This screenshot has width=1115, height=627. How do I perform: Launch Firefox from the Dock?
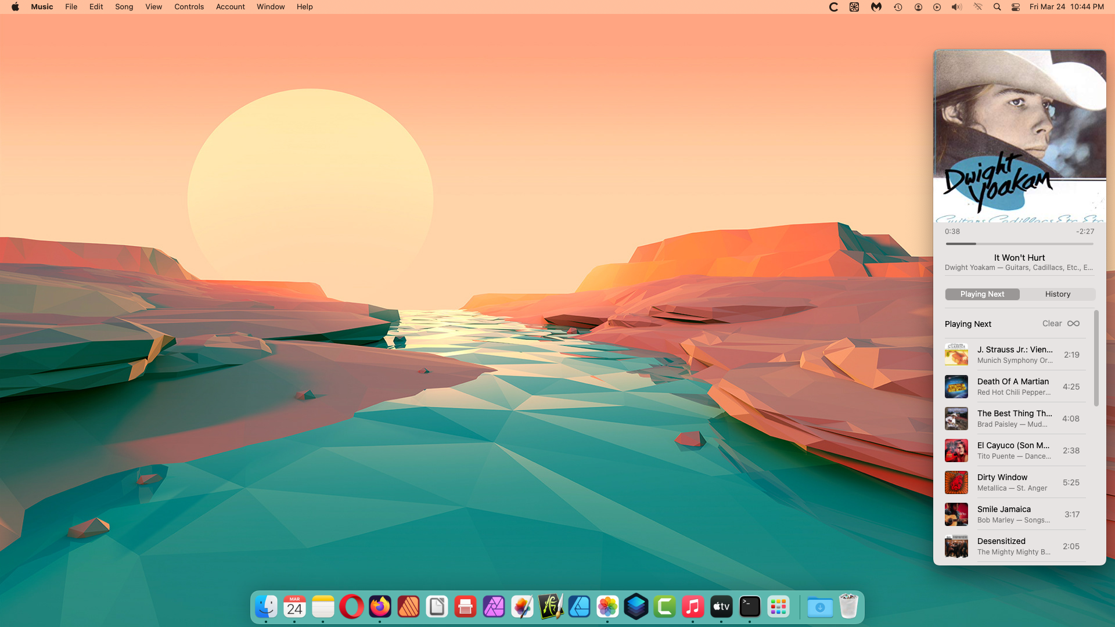380,607
